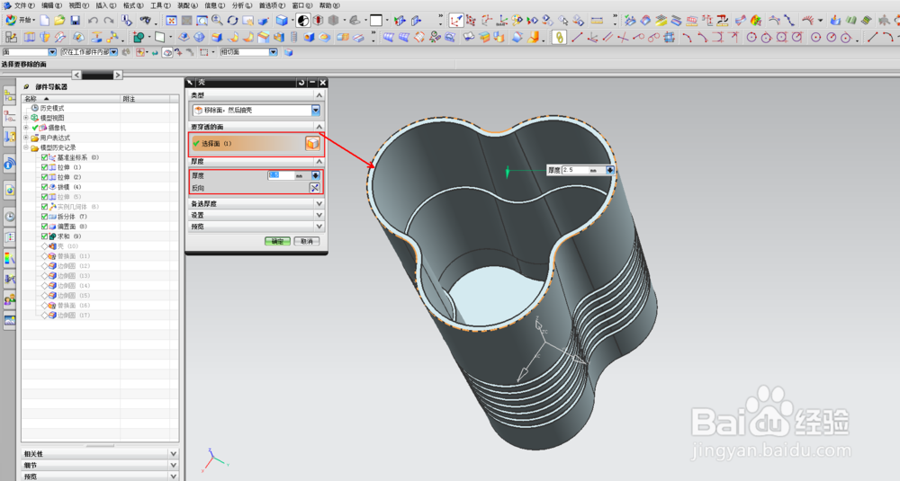Click the Fit view icon
The height and width of the screenshot is (481, 900).
click(171, 21)
